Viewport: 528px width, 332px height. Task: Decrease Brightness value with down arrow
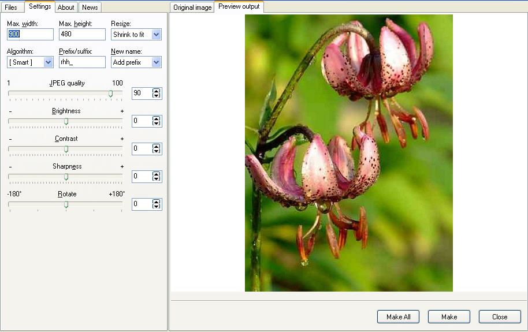pyautogui.click(x=156, y=123)
